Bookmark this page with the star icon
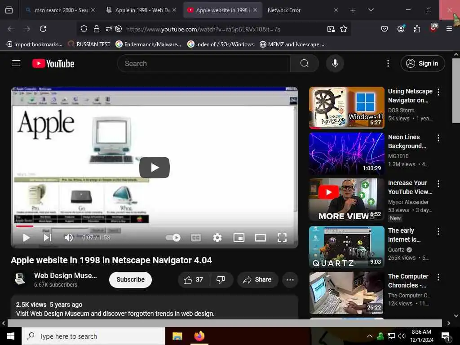This screenshot has height=345, width=460. [x=344, y=29]
